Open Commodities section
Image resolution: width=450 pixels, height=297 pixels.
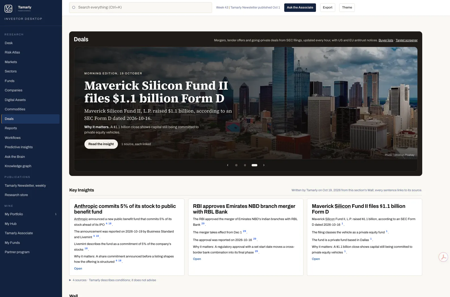point(30,109)
